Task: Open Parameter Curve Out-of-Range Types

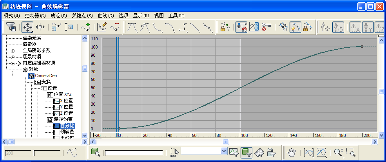Action: tap(254, 27)
